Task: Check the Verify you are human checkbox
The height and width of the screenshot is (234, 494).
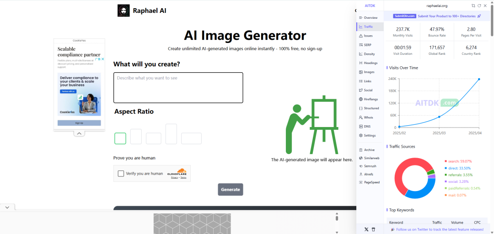Action: [x=121, y=174]
